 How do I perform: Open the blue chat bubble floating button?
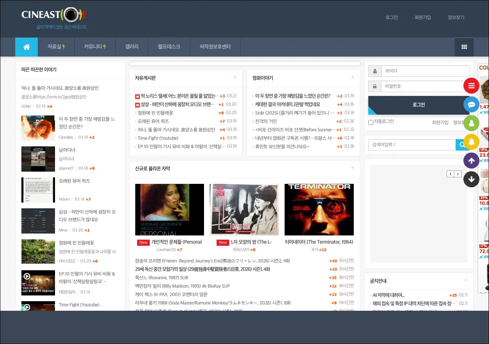click(471, 104)
